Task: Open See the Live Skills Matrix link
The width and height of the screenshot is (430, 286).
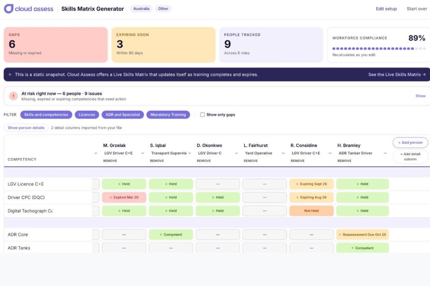Action: pyautogui.click(x=397, y=75)
